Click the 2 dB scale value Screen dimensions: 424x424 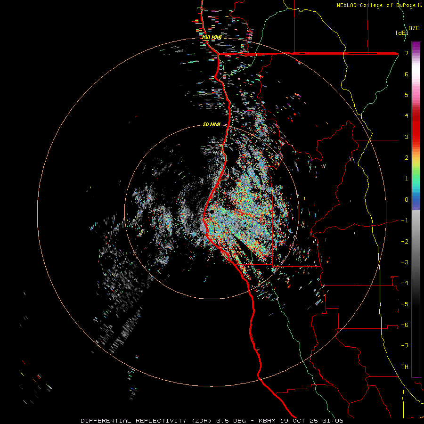[407, 158]
